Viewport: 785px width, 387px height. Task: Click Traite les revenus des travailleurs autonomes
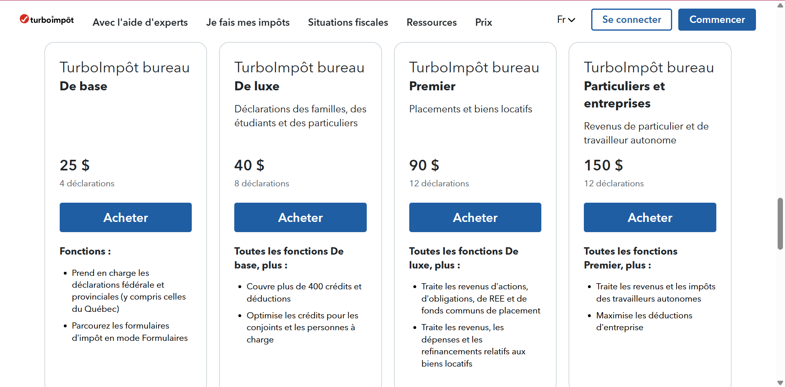[655, 293]
